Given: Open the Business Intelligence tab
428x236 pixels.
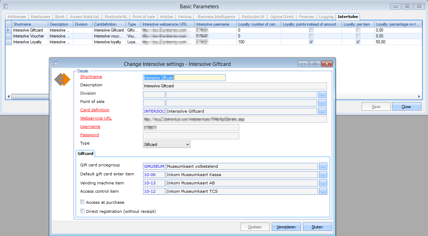Looking at the screenshot, I should (x=216, y=17).
